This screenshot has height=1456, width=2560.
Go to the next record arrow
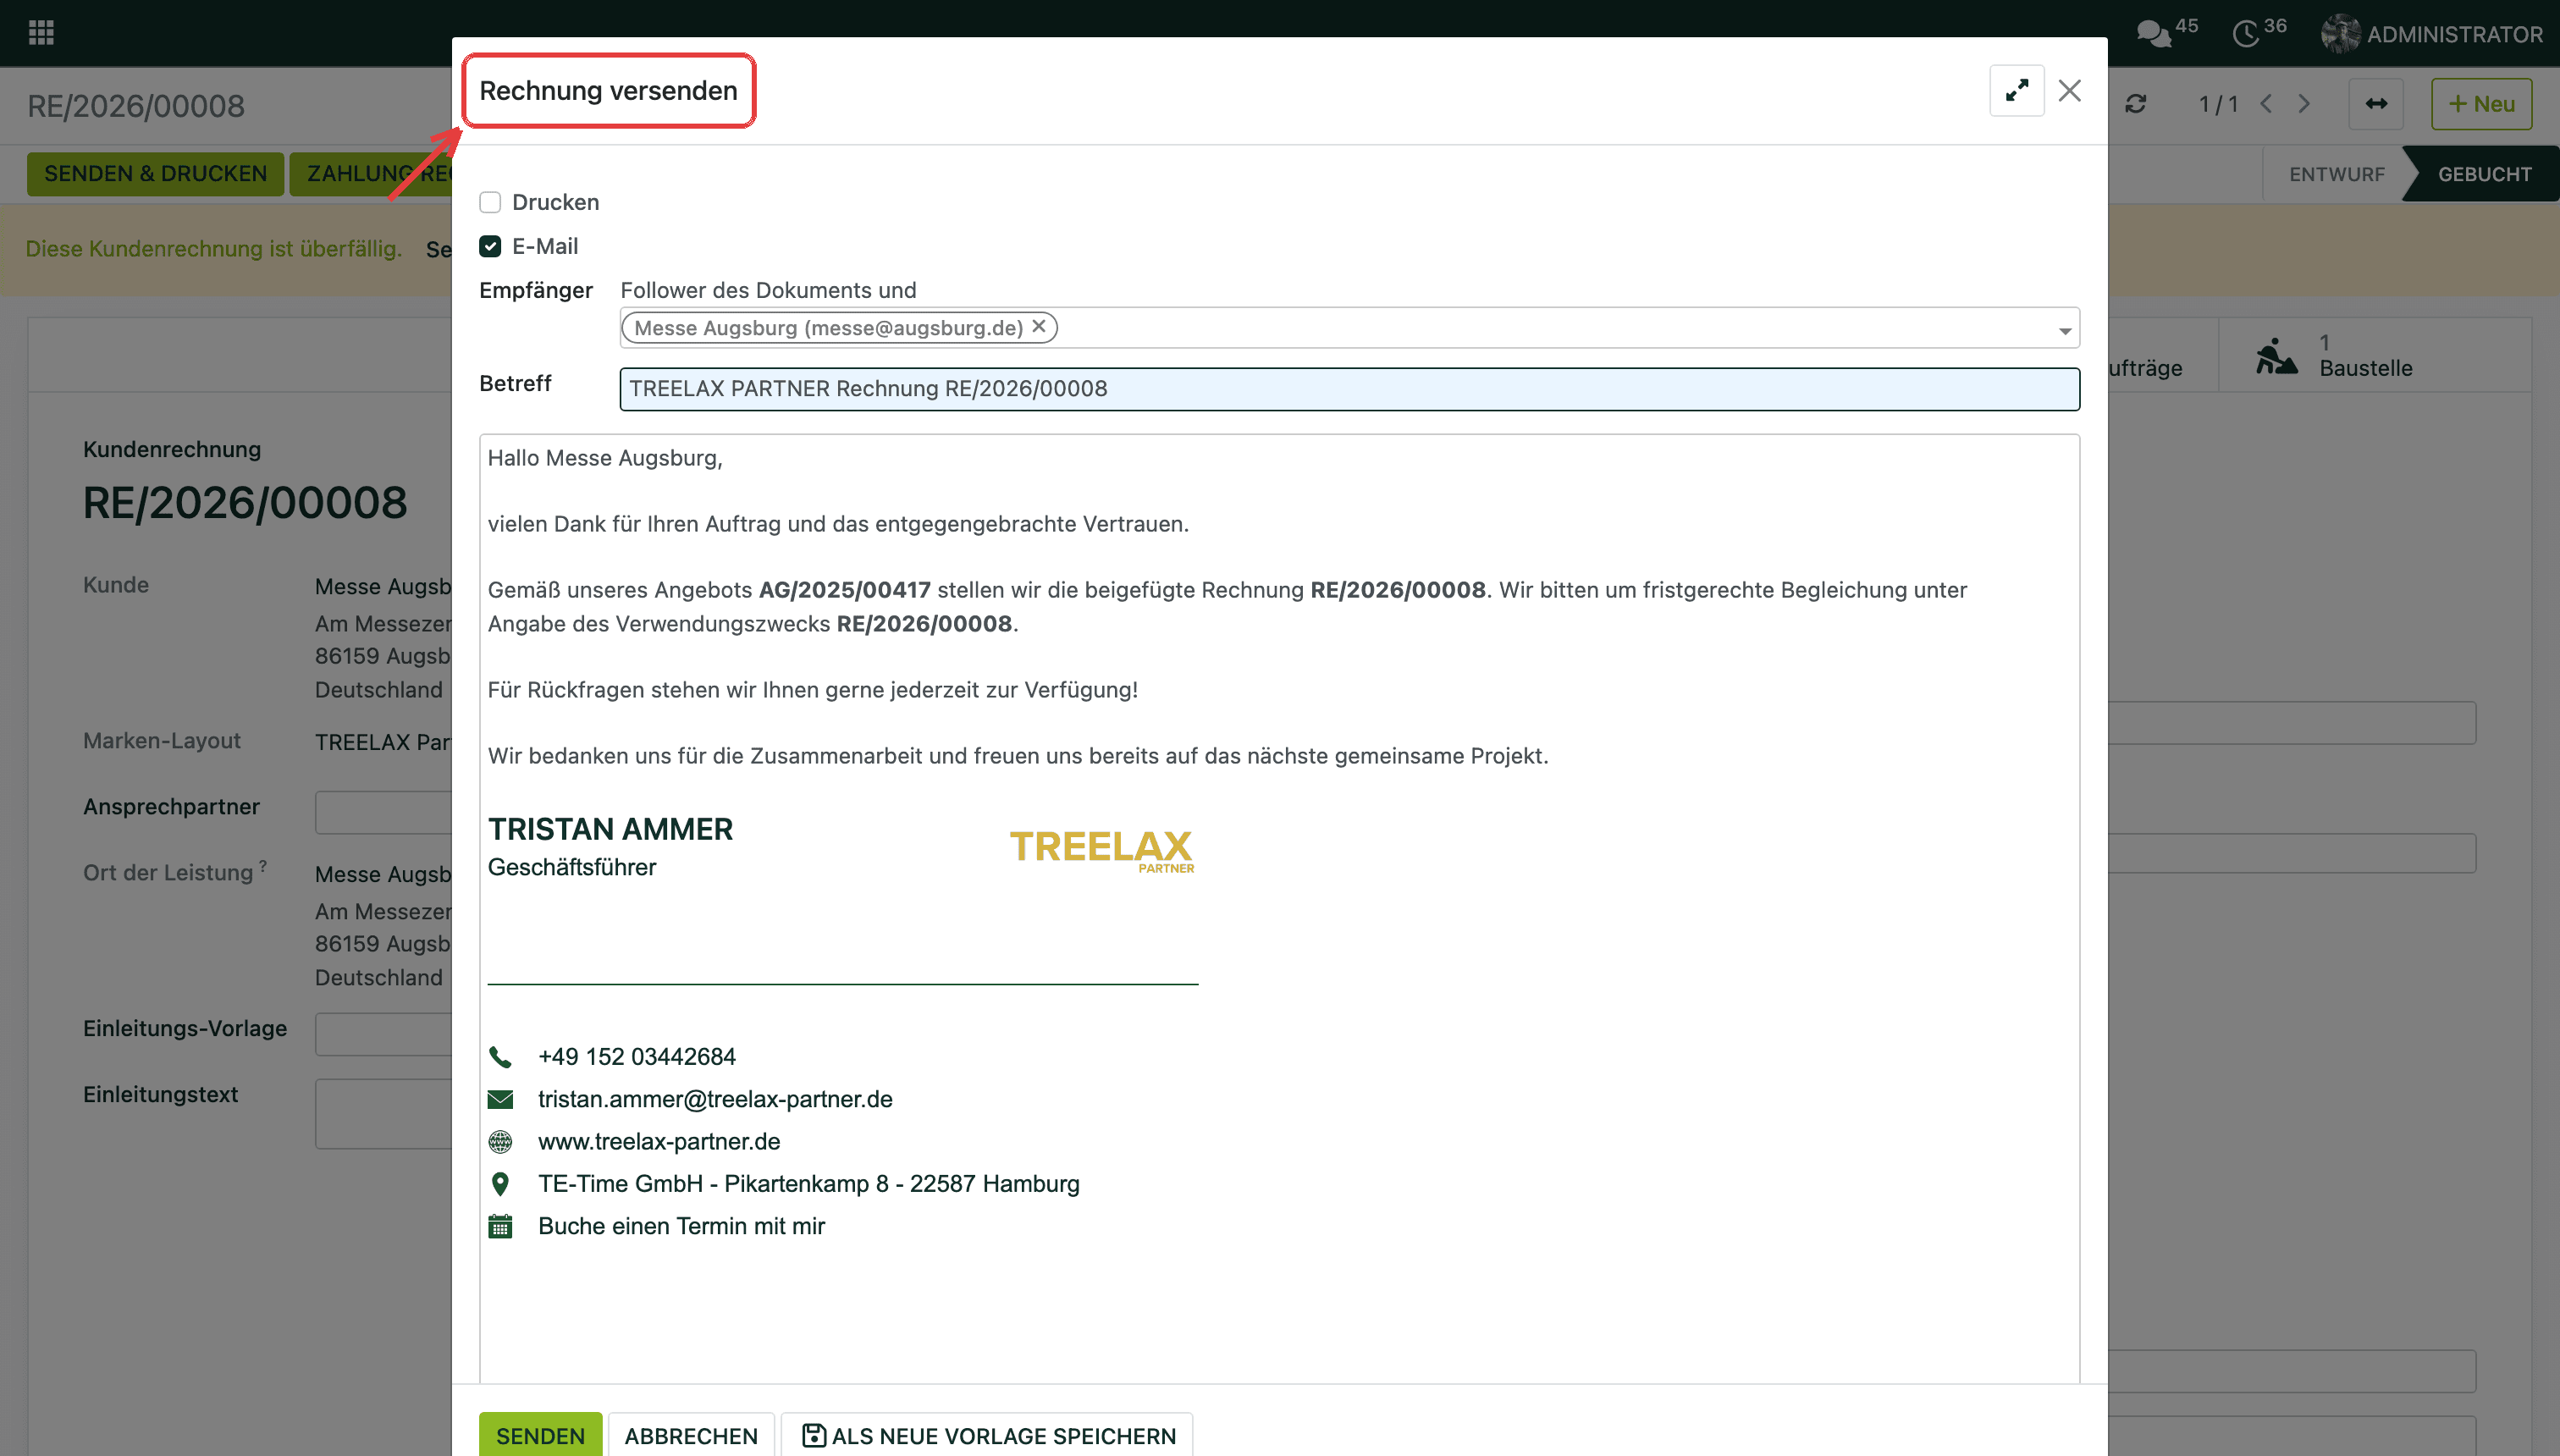tap(2304, 104)
